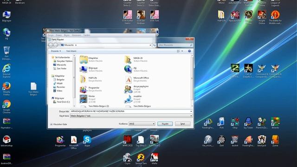Screen dimensions: 297x167
Task: Select Son Yerler in the navigation pane
Action: [x=60, y=69]
